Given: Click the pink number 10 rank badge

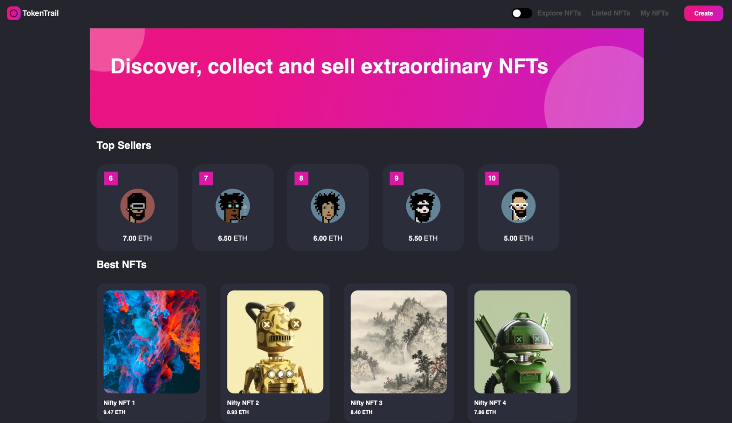Looking at the screenshot, I should pyautogui.click(x=492, y=179).
